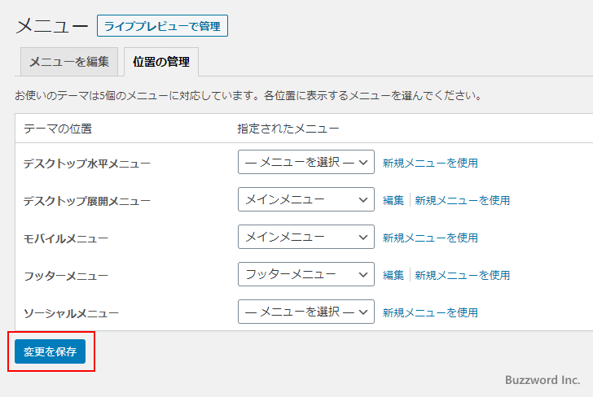Click 新規メニューを使用 for デスクトップ展開メニュー
This screenshot has width=593, height=397.
coord(462,200)
